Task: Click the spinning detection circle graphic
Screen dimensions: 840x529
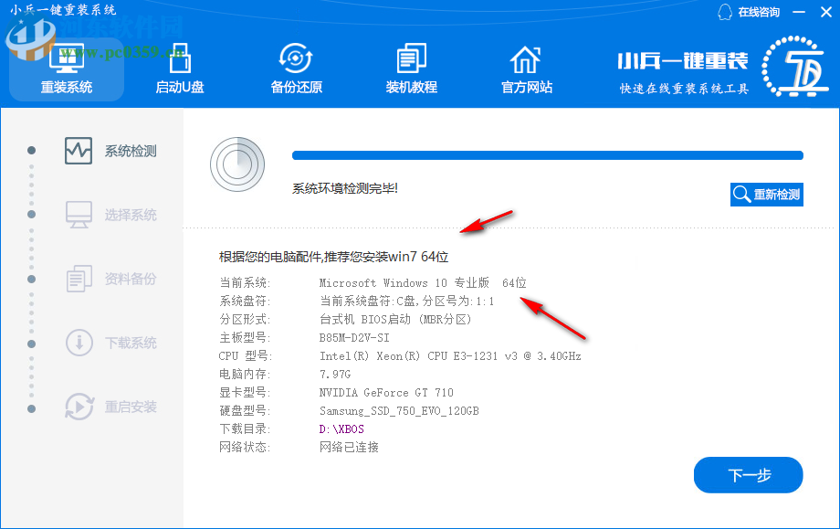Action: tap(237, 165)
